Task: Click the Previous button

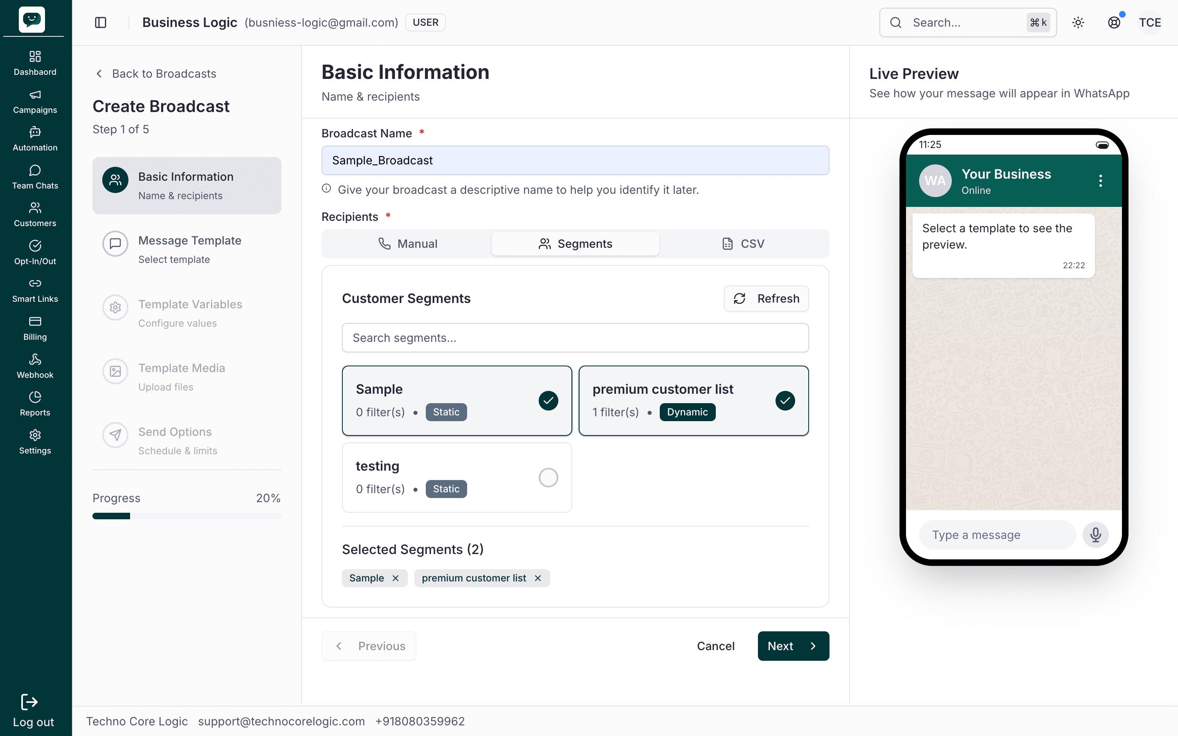Action: [369, 646]
